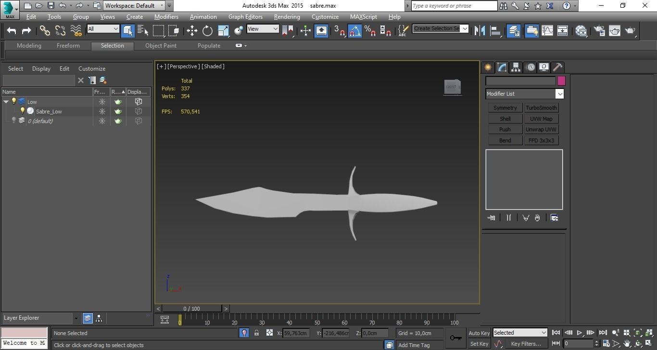Choose Rectangular Selection Region tool
Screen dimensions: 657x350
pyautogui.click(x=158, y=31)
